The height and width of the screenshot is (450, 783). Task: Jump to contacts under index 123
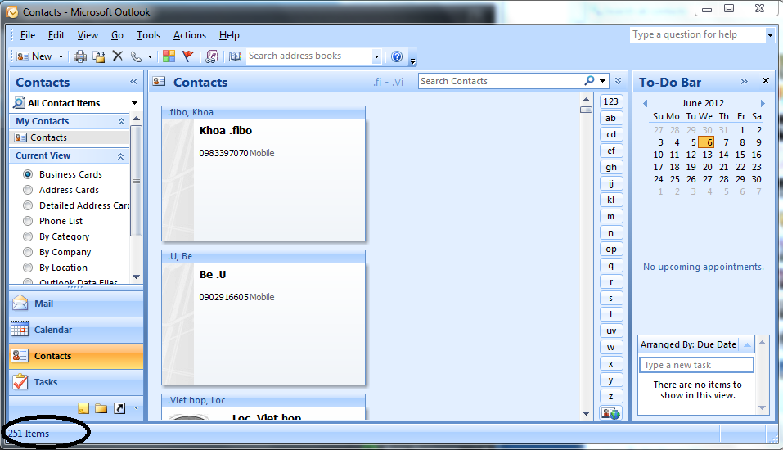point(610,102)
